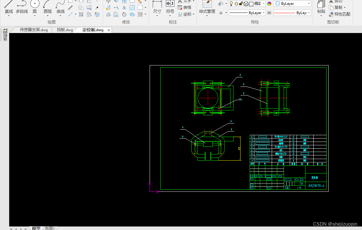
Task: Click the mirror tool icon in 修改 panel
Action: tap(124, 8)
